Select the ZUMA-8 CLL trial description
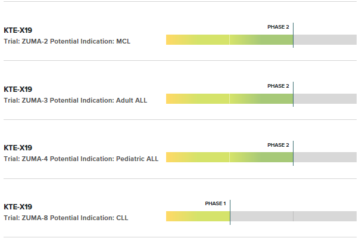The image size is (362, 241). (66, 218)
